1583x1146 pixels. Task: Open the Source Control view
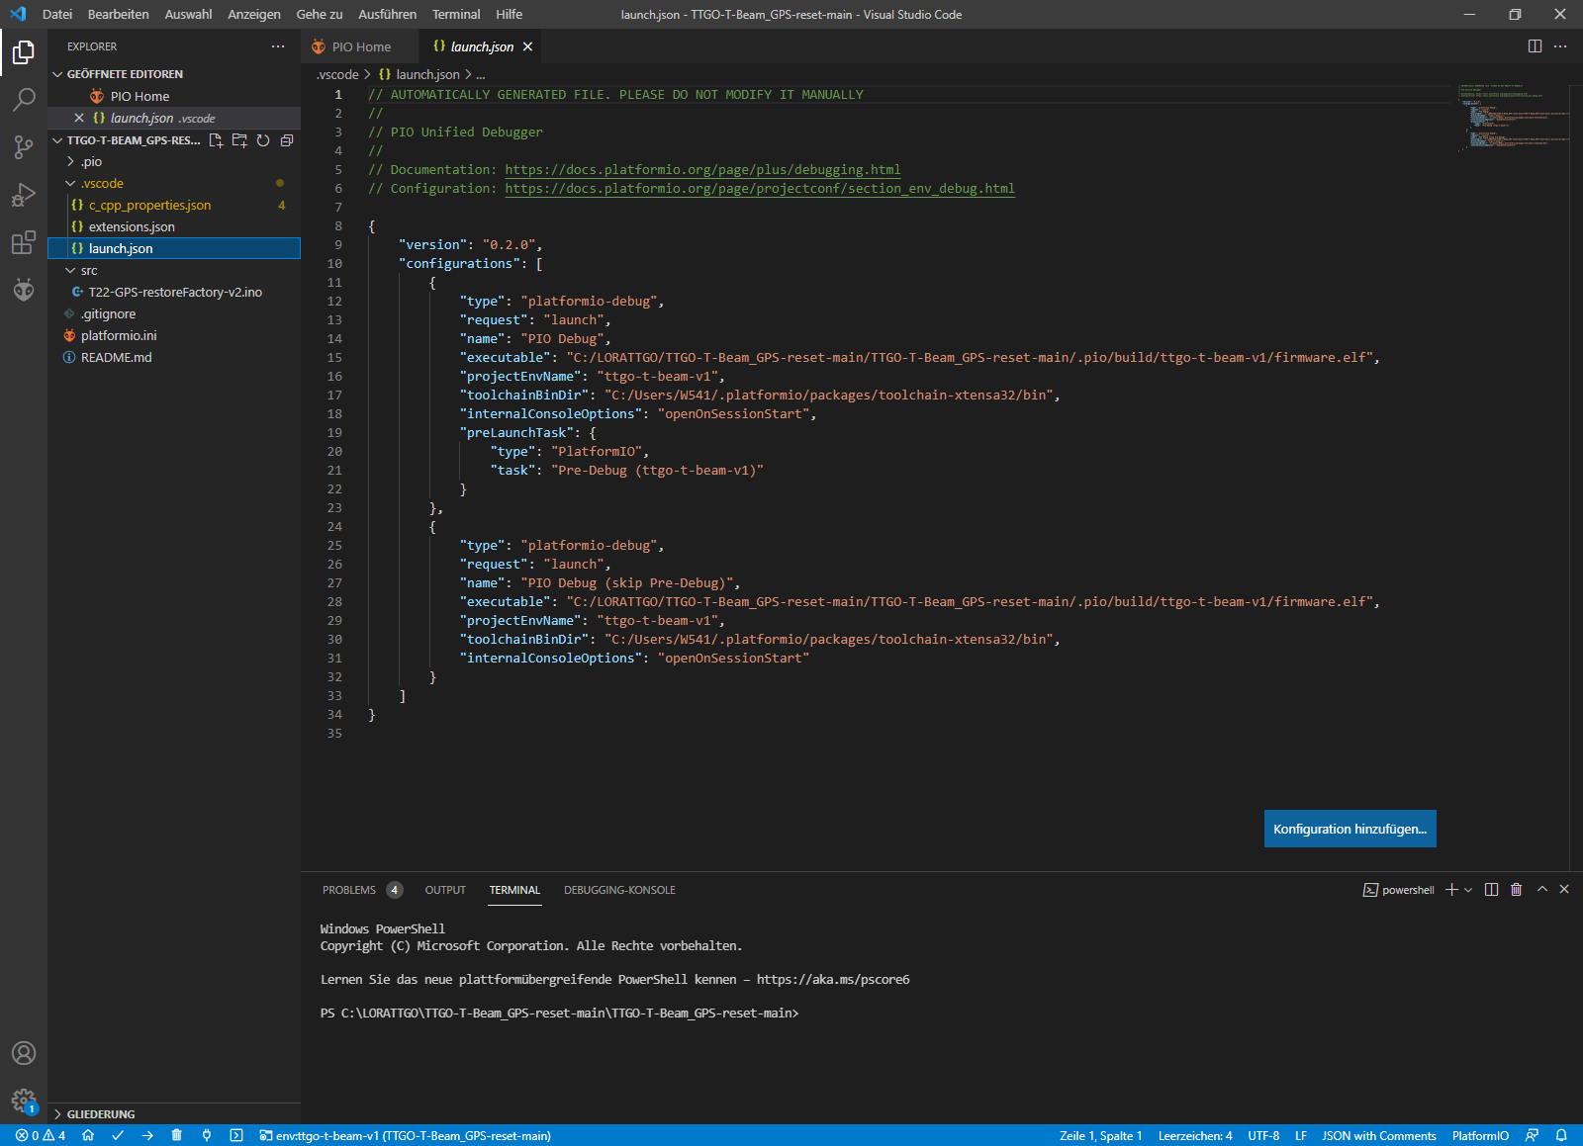24,147
